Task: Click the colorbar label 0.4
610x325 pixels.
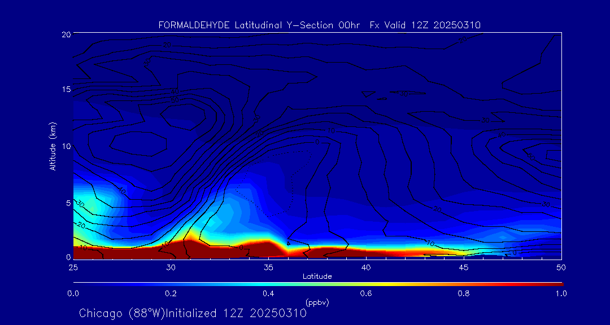Action: [268, 293]
